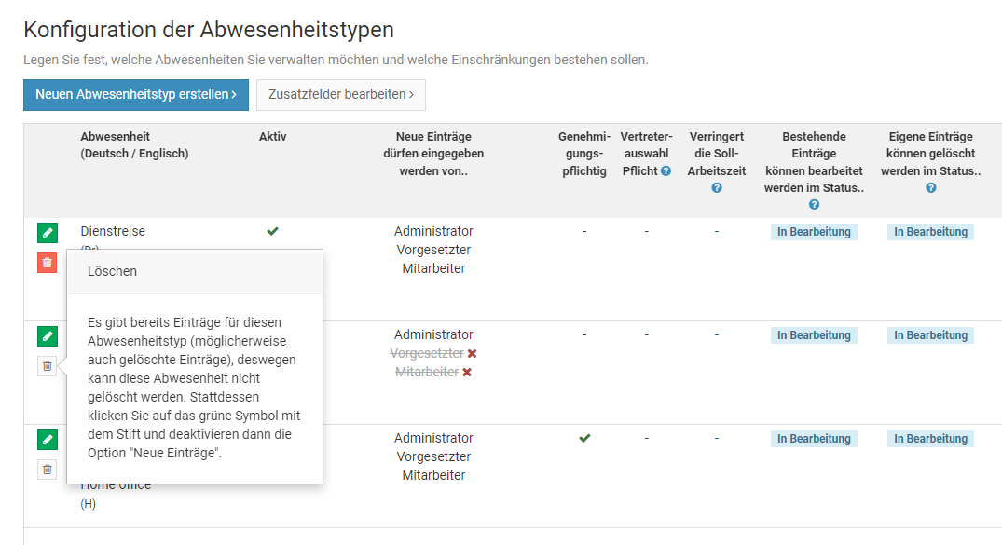Image resolution: width=1002 pixels, height=545 pixels.
Task: Click the grey trash icon beside Home office
Action: coord(48,470)
